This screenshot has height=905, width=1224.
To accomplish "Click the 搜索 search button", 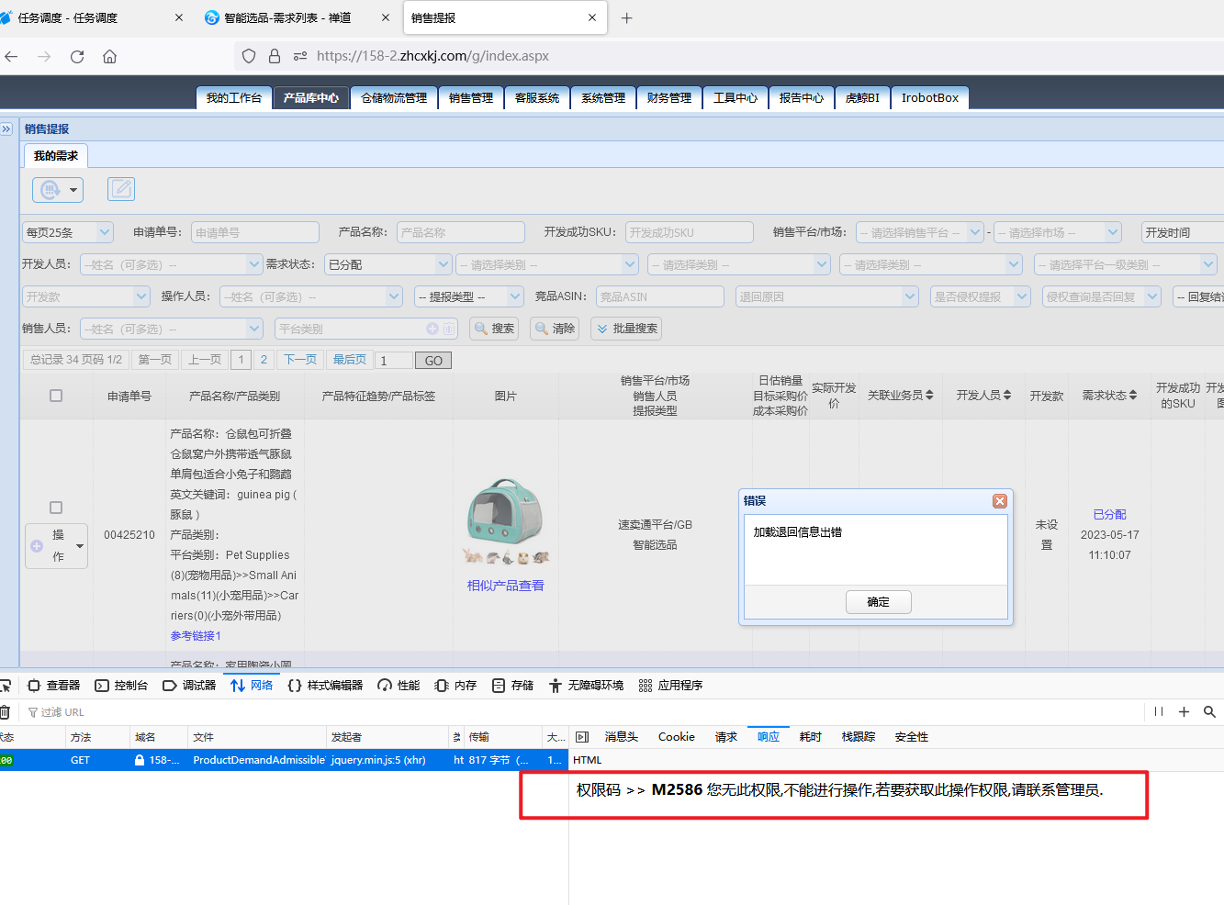I will [494, 329].
